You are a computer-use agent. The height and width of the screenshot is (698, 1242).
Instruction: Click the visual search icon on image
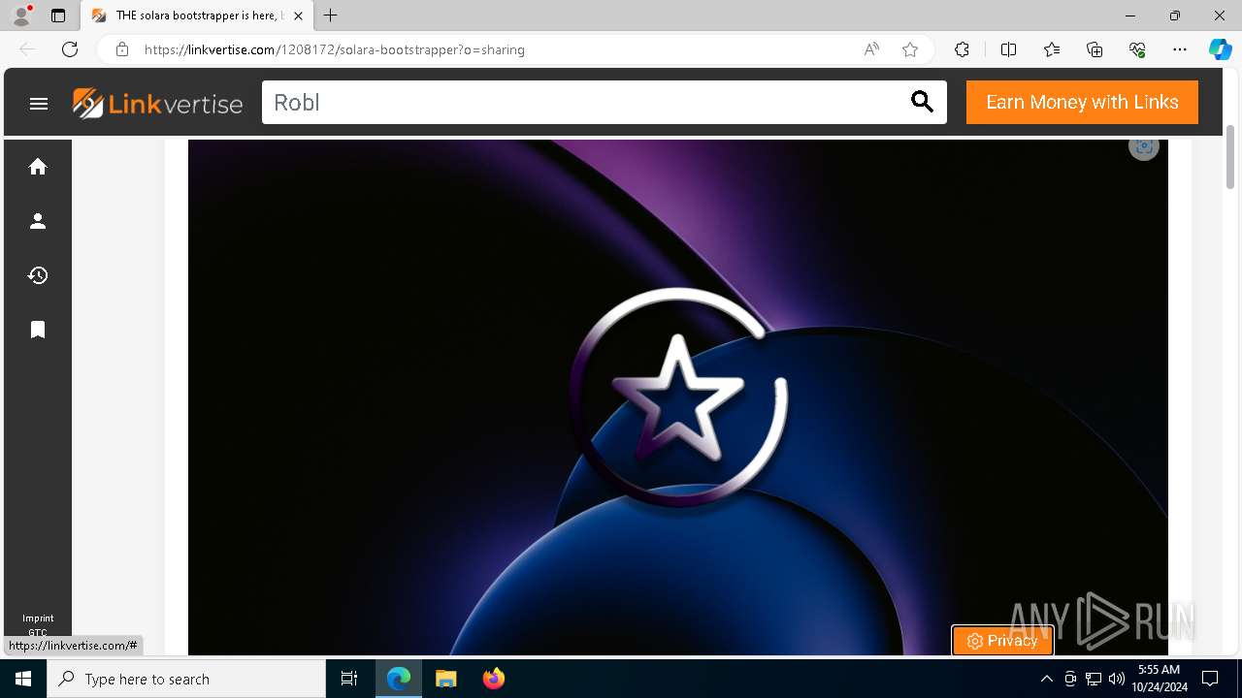coord(1144,146)
